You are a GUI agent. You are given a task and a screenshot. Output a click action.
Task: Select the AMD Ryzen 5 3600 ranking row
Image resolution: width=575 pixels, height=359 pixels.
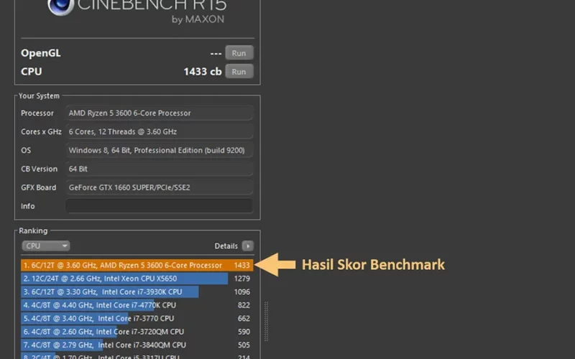pyautogui.click(x=137, y=265)
